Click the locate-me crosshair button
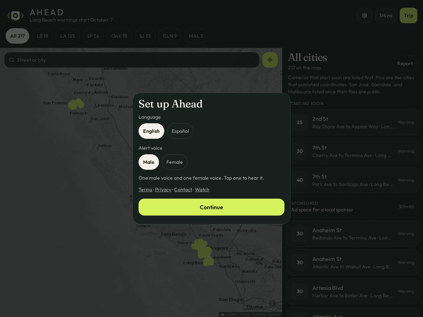 coord(270,60)
